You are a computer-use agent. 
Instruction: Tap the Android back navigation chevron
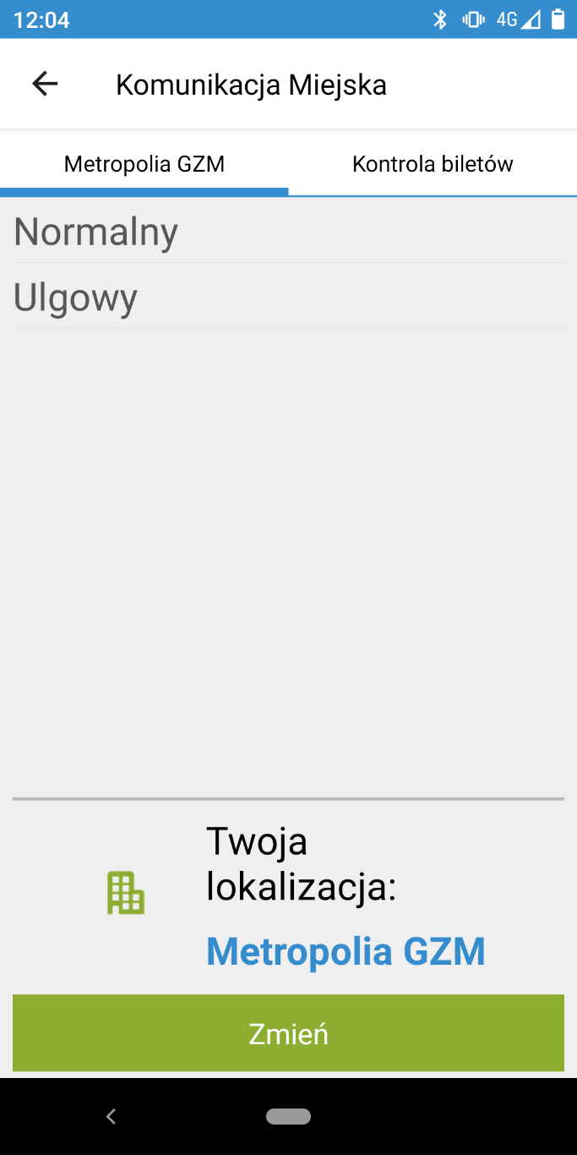coord(111,1116)
